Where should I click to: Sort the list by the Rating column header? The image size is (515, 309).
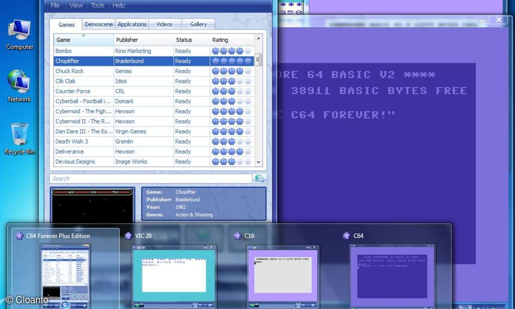(232, 40)
